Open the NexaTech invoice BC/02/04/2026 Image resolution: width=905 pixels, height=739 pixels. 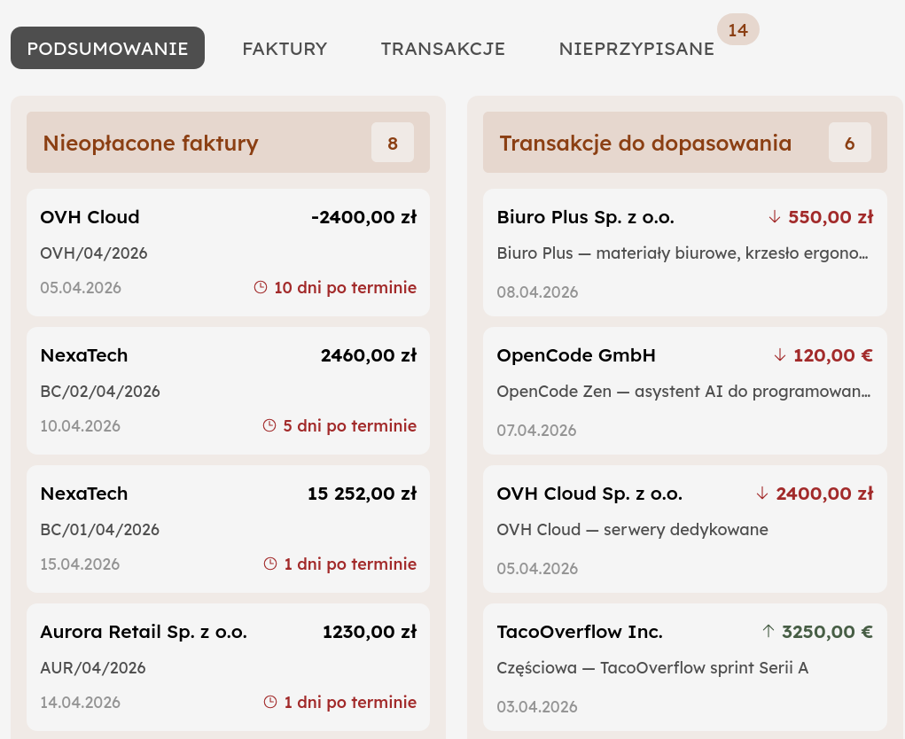pyautogui.click(x=228, y=391)
